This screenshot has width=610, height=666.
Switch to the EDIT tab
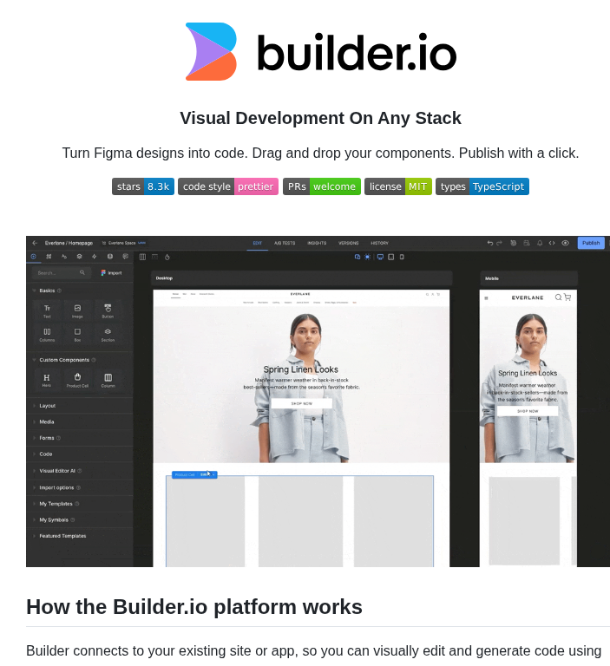pos(258,243)
